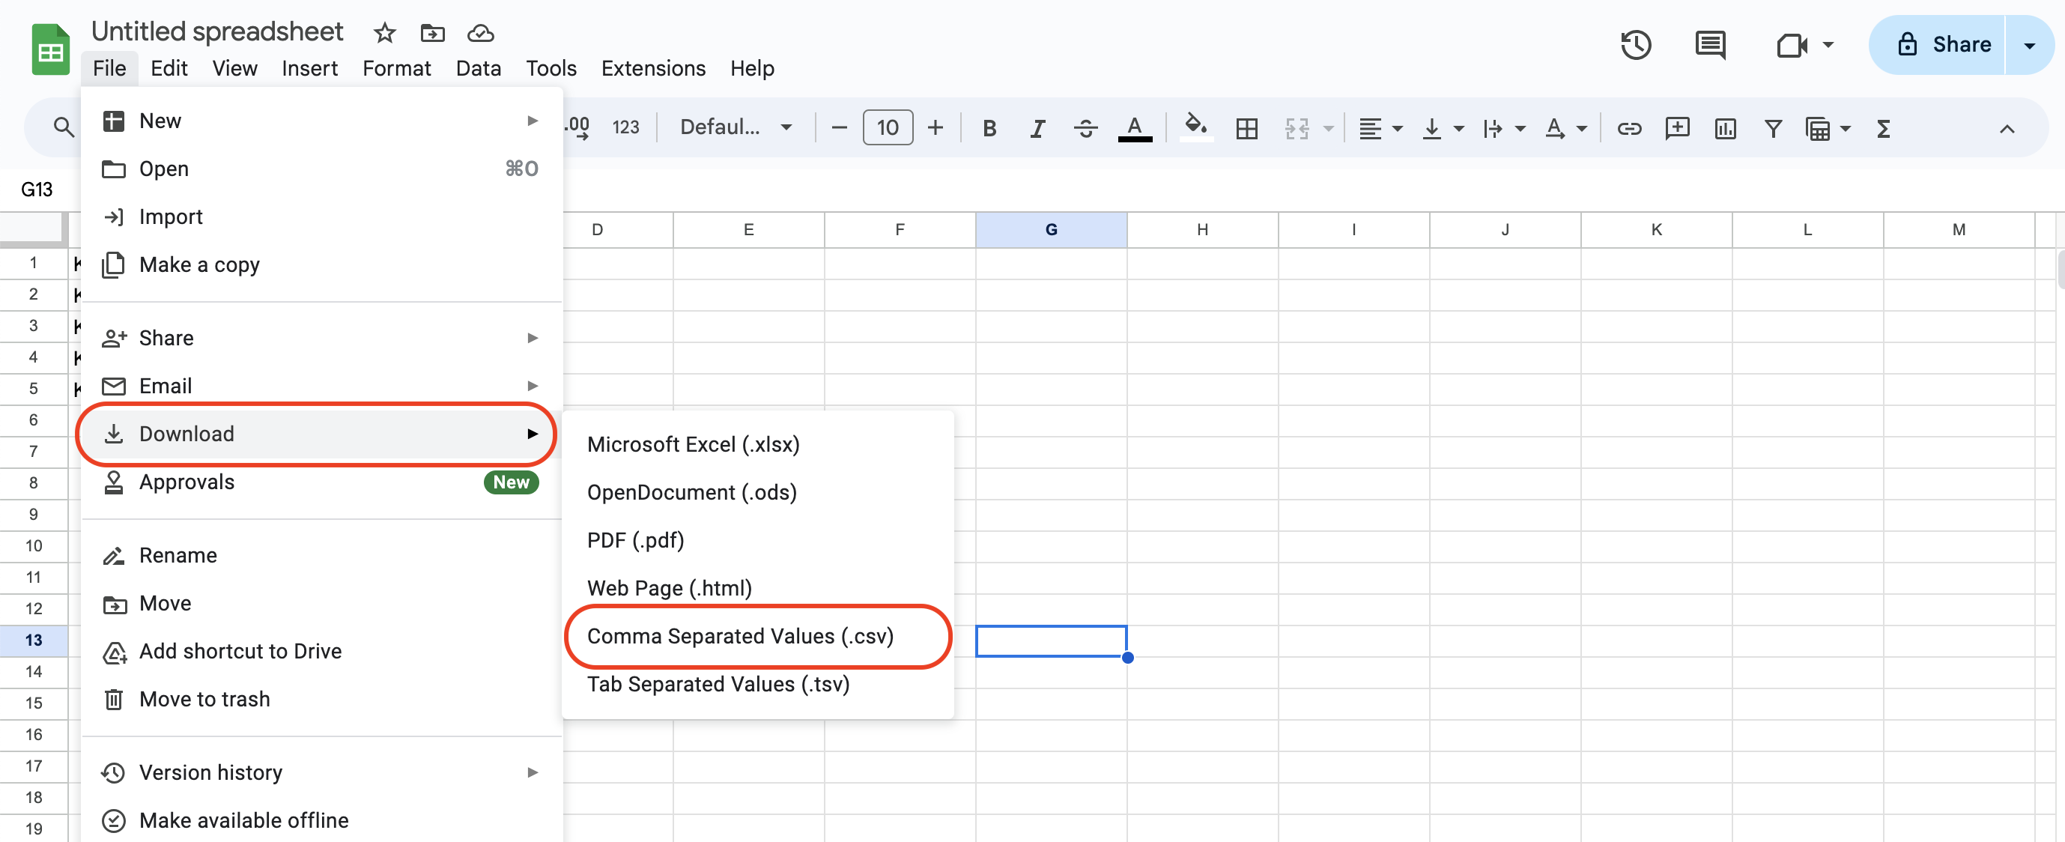Create a filter
The height and width of the screenshot is (842, 2065).
(x=1773, y=127)
